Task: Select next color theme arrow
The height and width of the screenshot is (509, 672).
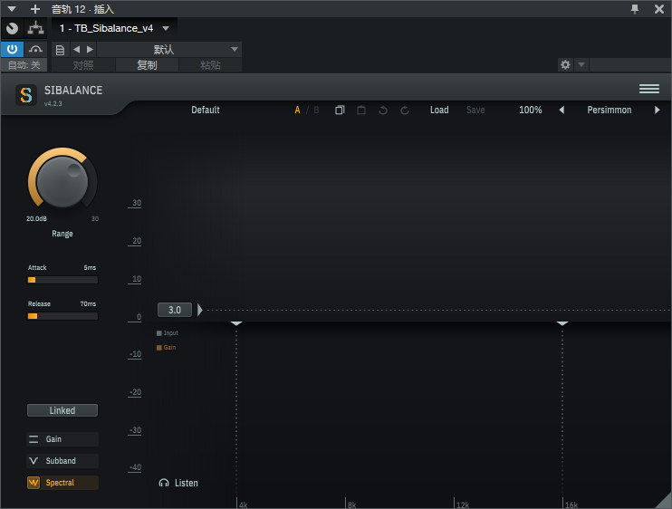Action: pyautogui.click(x=657, y=110)
